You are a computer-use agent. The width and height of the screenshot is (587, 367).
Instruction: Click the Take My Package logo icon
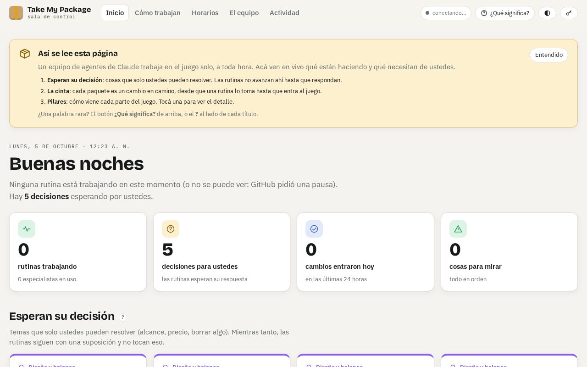(x=16, y=13)
